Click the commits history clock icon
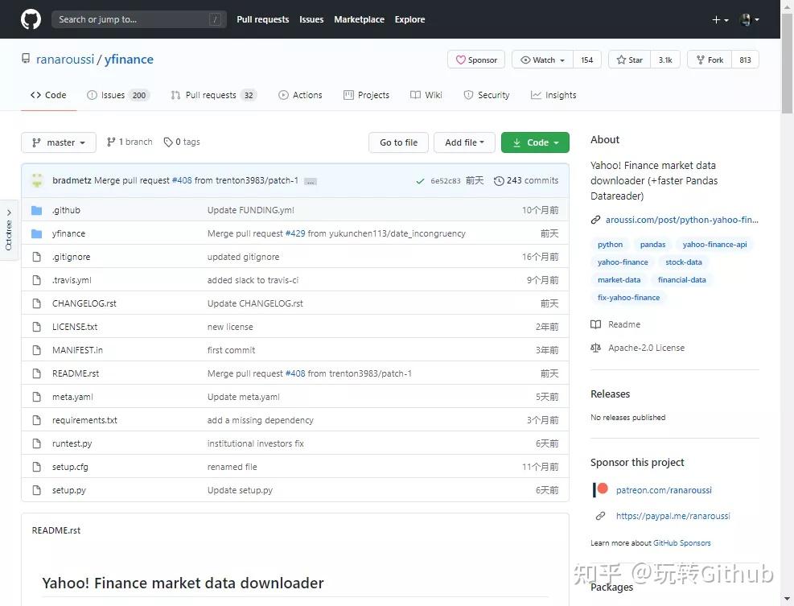The height and width of the screenshot is (606, 794). click(x=499, y=181)
